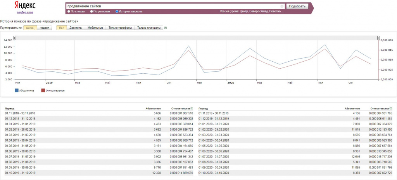Click the right table Абсолютное header
The height and width of the screenshot is (180, 397).
(352, 109)
